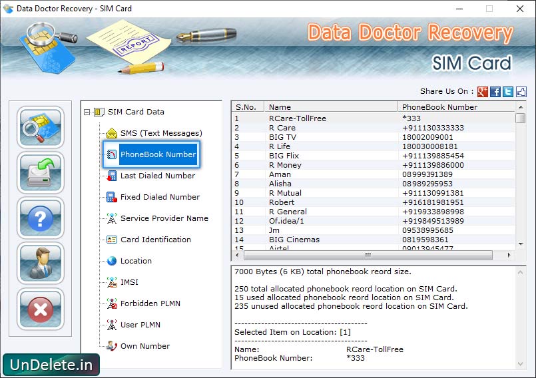
Task: Click the thumbs-up like icon
Action: point(521,92)
